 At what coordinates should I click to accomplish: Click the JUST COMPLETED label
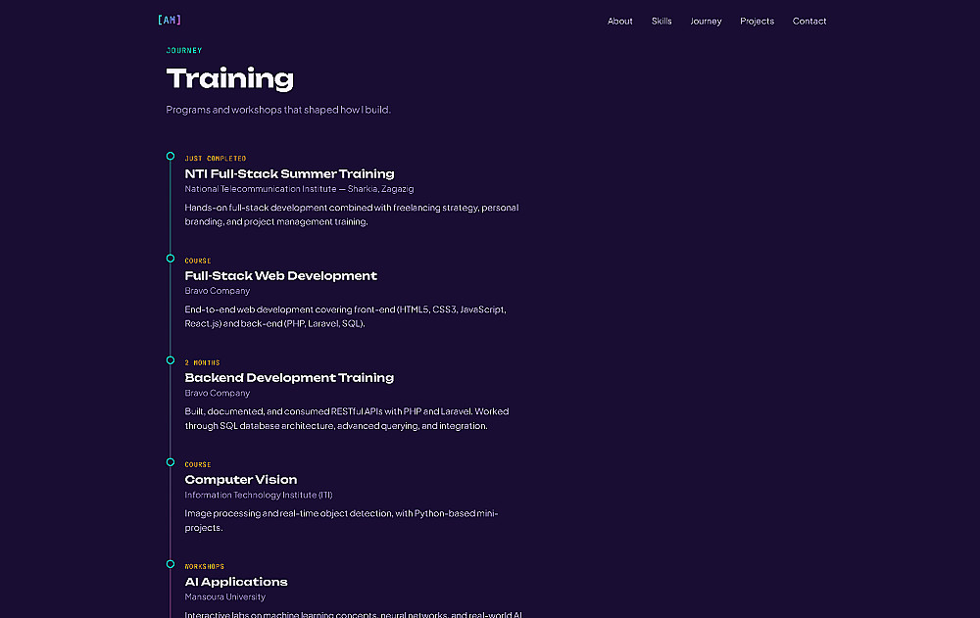click(216, 159)
